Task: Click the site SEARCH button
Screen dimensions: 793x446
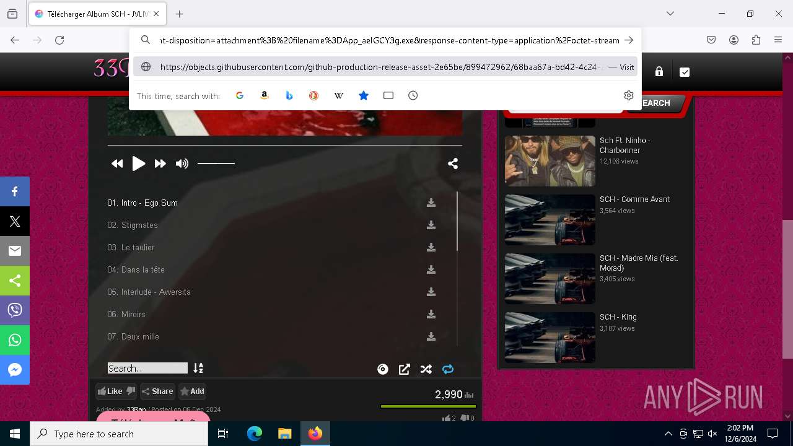Action: [x=656, y=103]
